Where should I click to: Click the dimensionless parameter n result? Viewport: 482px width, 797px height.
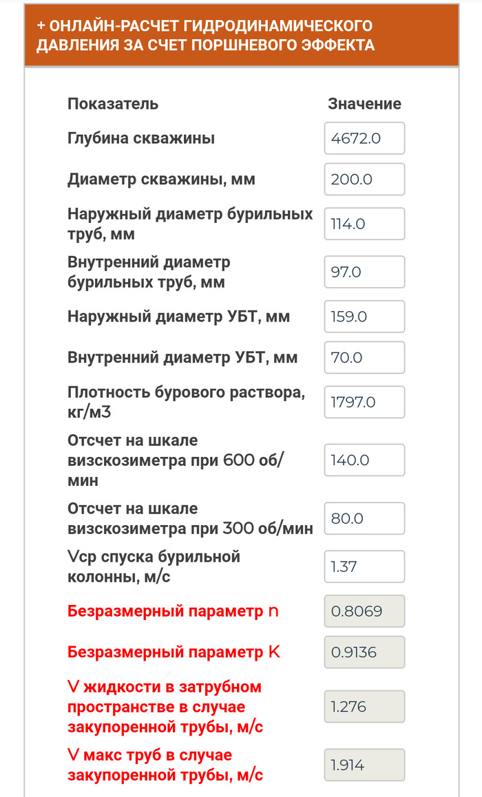pyautogui.click(x=364, y=611)
